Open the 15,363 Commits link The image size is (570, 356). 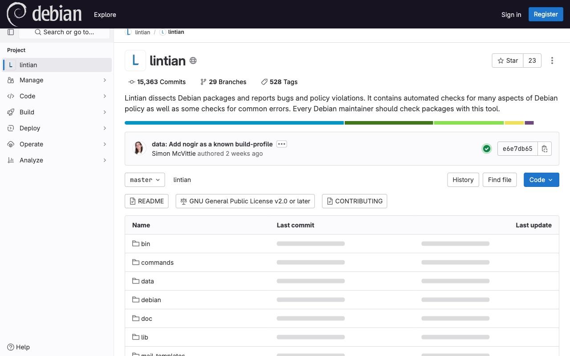pyautogui.click(x=157, y=82)
